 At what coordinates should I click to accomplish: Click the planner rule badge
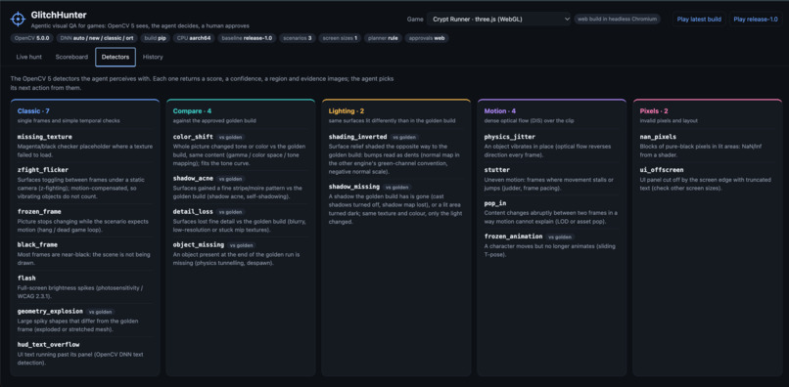(x=383, y=38)
